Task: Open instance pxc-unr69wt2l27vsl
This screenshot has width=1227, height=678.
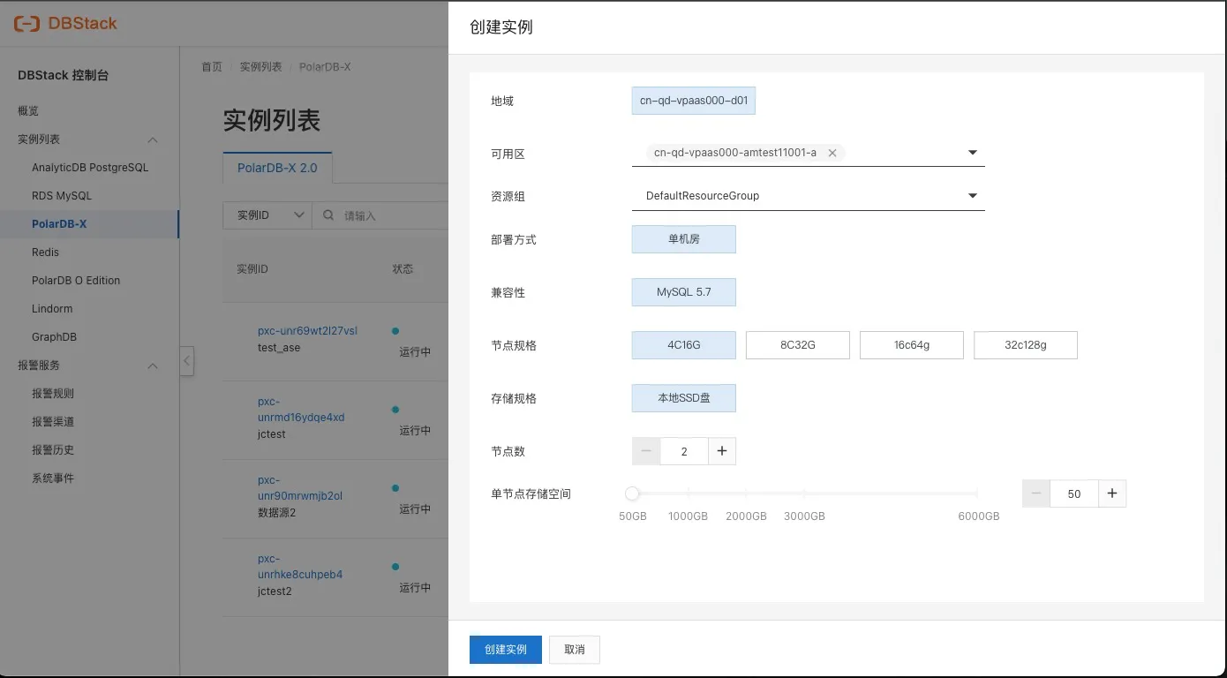Action: (307, 331)
